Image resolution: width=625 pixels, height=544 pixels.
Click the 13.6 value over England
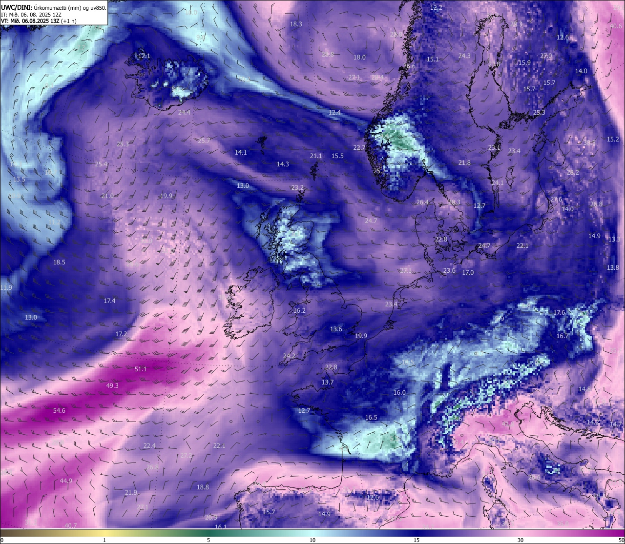[x=336, y=329]
